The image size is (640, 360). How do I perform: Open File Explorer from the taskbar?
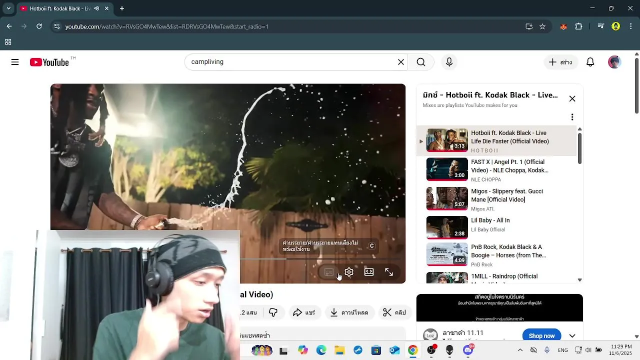coord(339,350)
